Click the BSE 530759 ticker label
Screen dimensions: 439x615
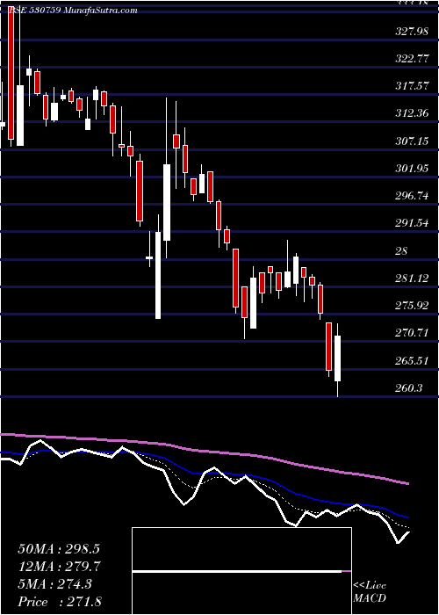point(33,11)
